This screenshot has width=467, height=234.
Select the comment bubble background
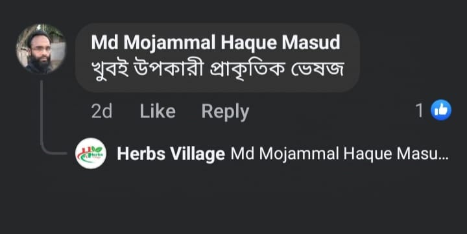(x=217, y=58)
